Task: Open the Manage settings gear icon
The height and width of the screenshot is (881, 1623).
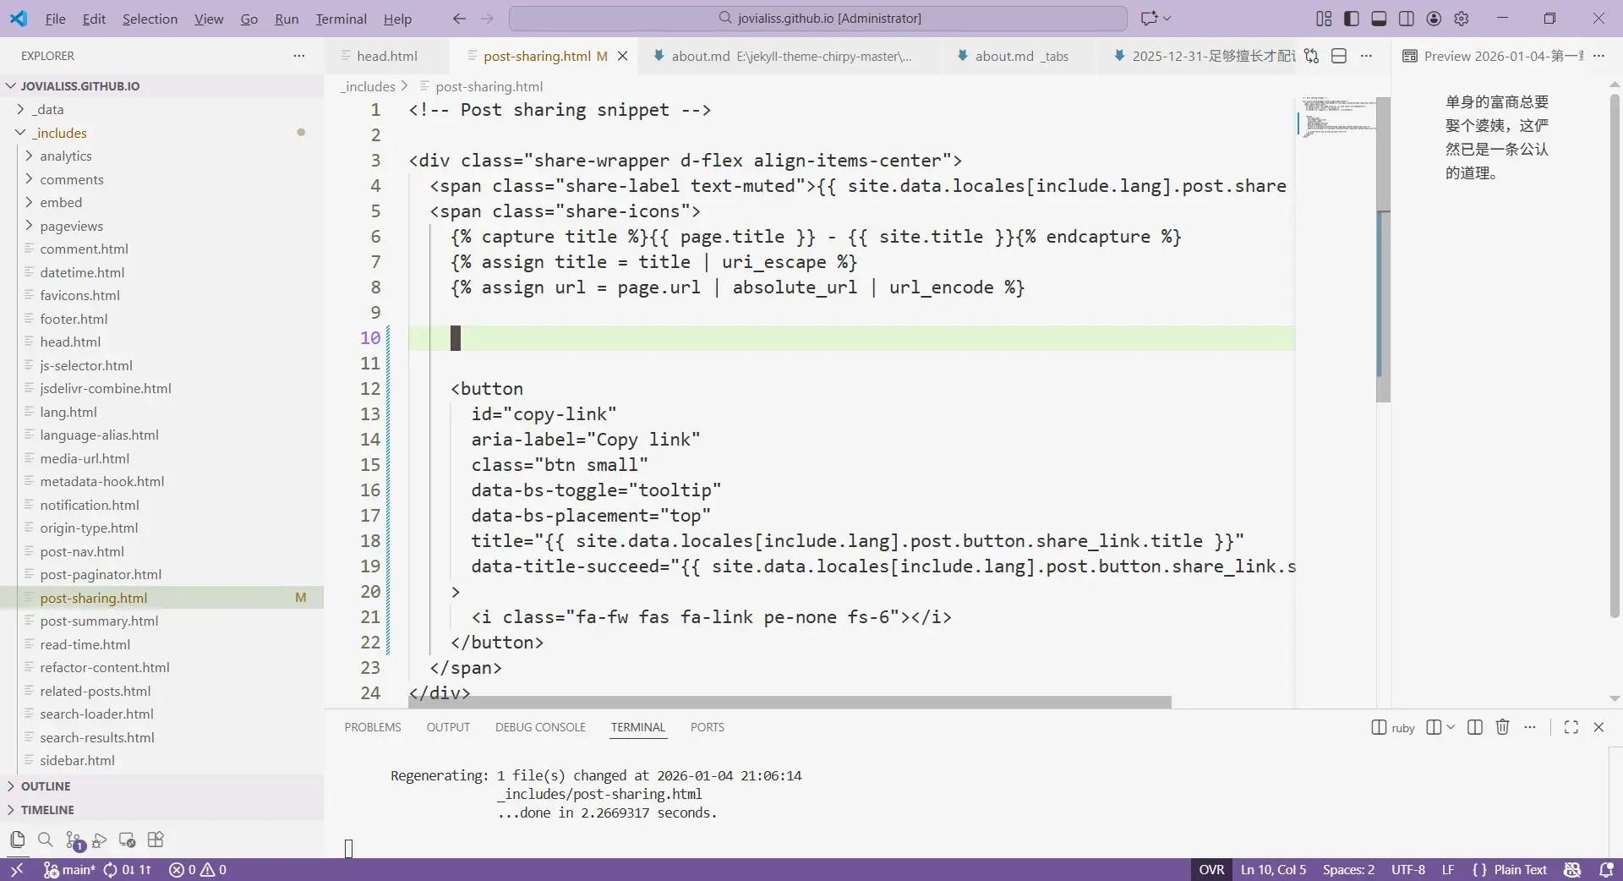Action: (x=1462, y=19)
